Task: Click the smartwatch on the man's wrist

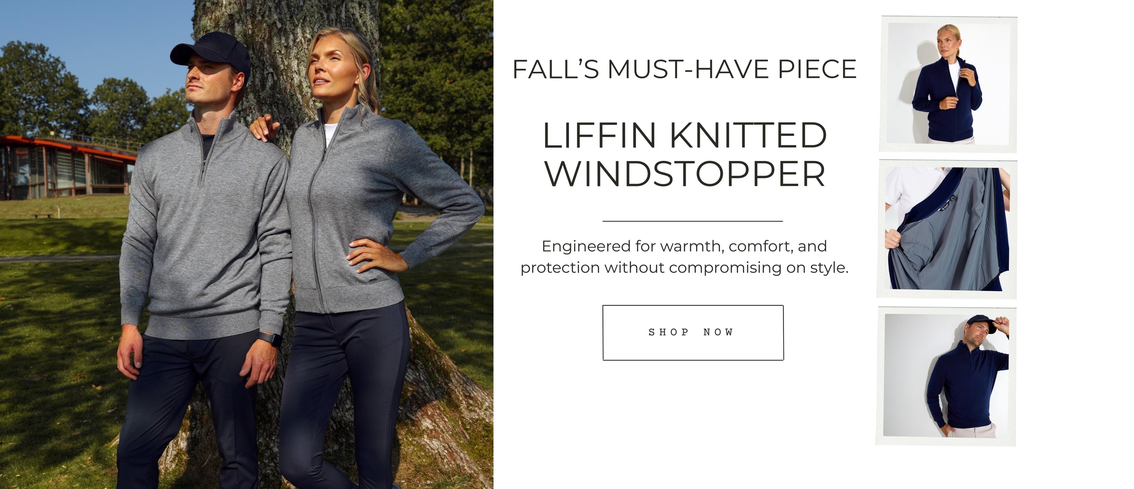Action: 271,339
